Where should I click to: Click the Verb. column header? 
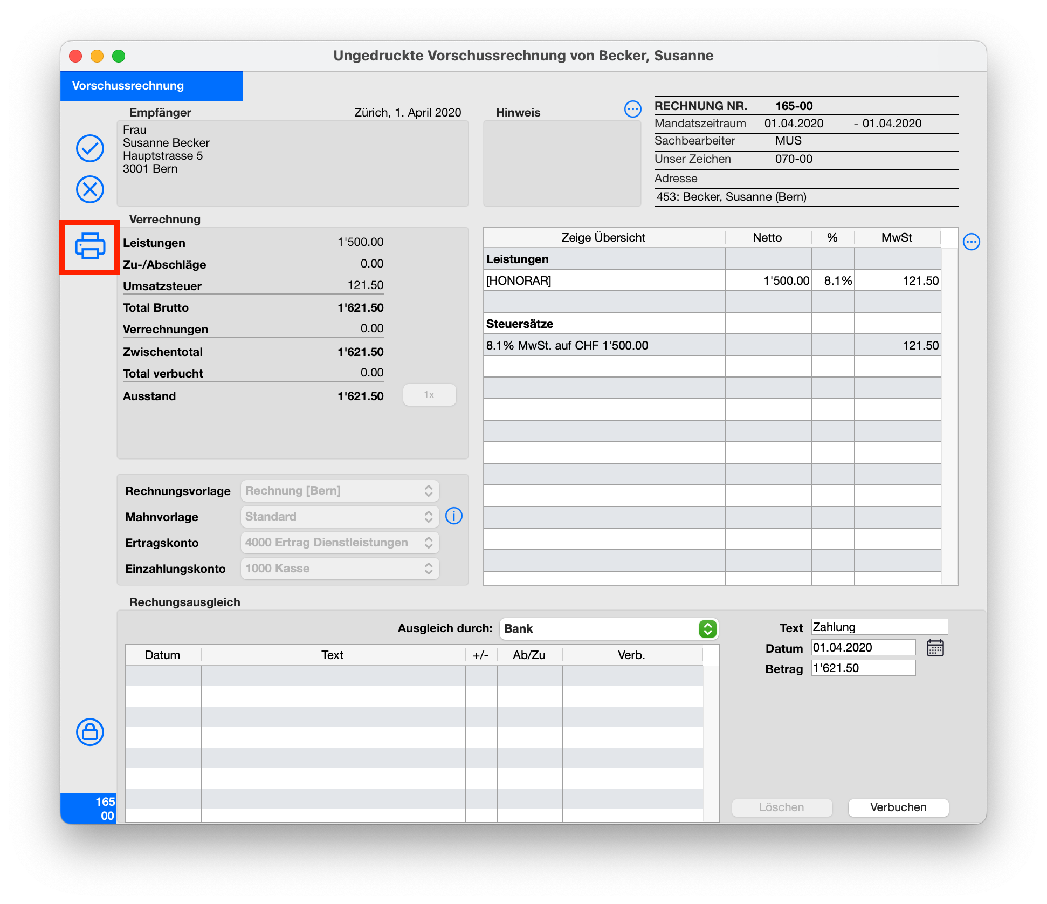click(x=632, y=655)
